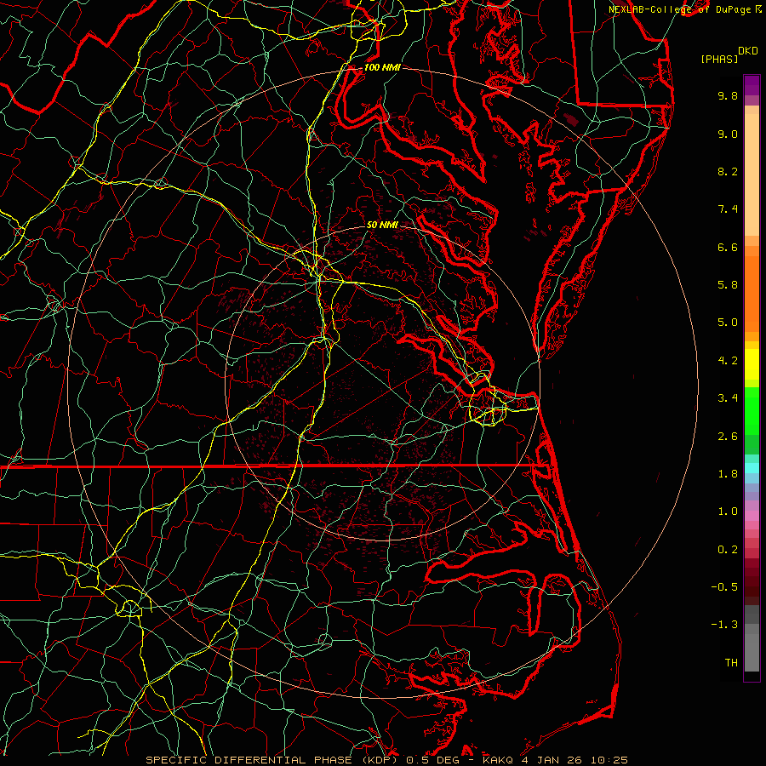Click the Specific Differential Phase caption at bottom
This screenshot has height=766, width=766.
(386, 760)
